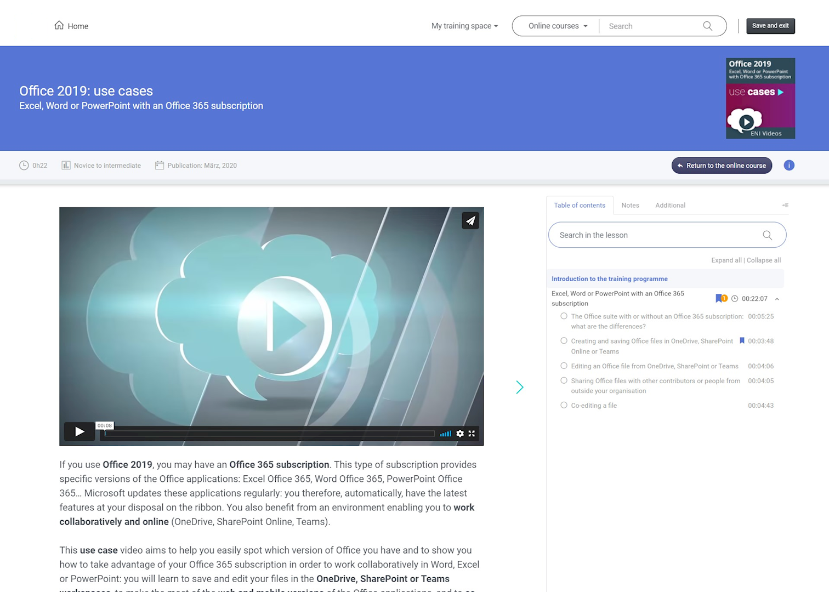This screenshot has height=592, width=829.
Task: Go to next lesson with the right chevron
Action: pos(520,388)
